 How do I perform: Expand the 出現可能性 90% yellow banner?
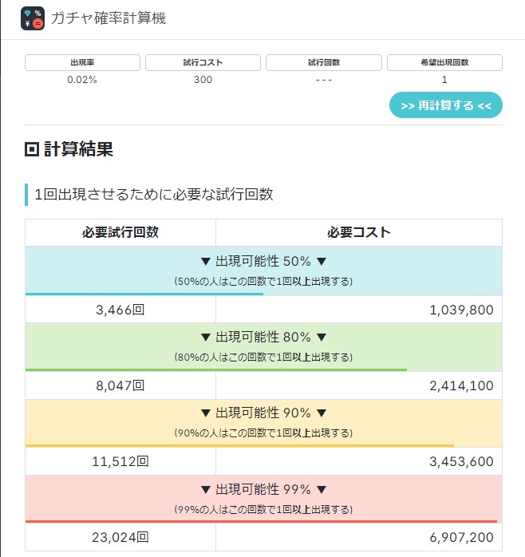[263, 421]
